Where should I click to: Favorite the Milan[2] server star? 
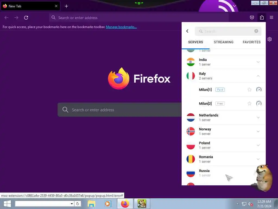249,103
